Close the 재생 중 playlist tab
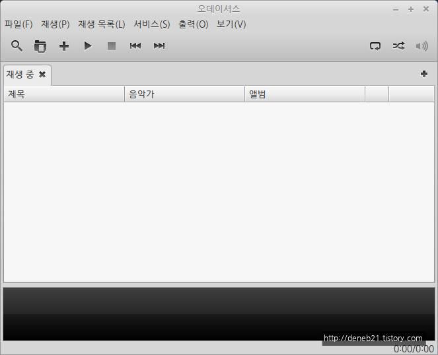 [x=42, y=75]
